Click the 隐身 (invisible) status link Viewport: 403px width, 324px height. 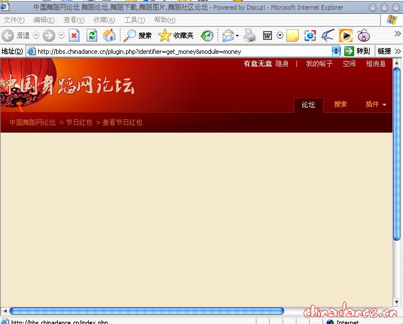pyautogui.click(x=281, y=63)
